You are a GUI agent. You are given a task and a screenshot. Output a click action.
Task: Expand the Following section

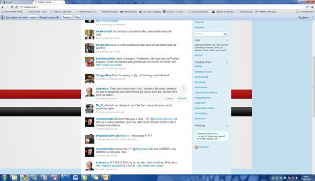[227, 125]
